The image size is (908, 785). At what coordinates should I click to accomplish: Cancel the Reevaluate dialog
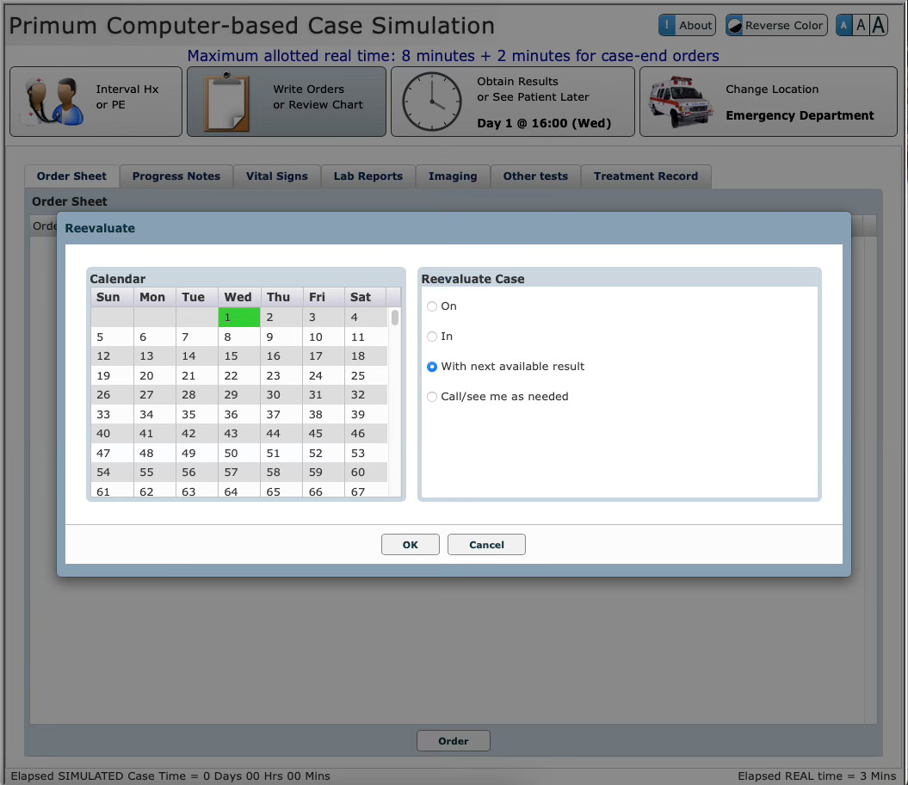(x=486, y=544)
